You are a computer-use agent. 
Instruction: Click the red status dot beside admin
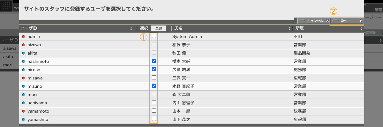click(24, 37)
